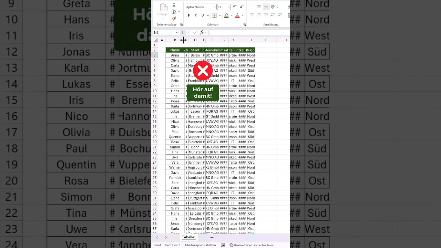Click the Orientation text rotation icon
441x248 pixels.
[x=273, y=7]
